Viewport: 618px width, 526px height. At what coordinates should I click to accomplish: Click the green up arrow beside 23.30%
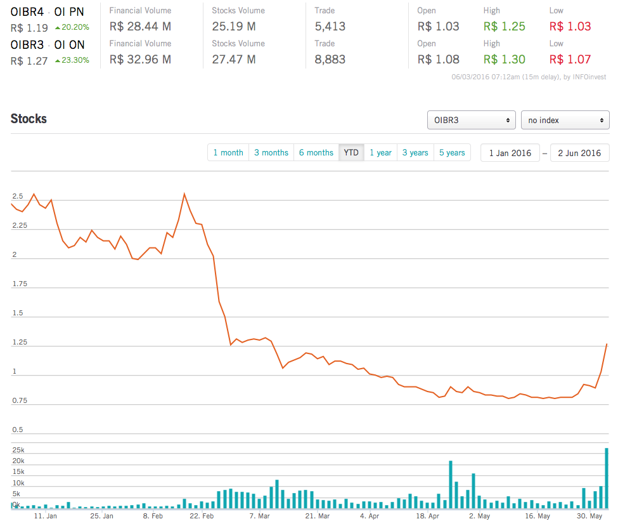[58, 60]
